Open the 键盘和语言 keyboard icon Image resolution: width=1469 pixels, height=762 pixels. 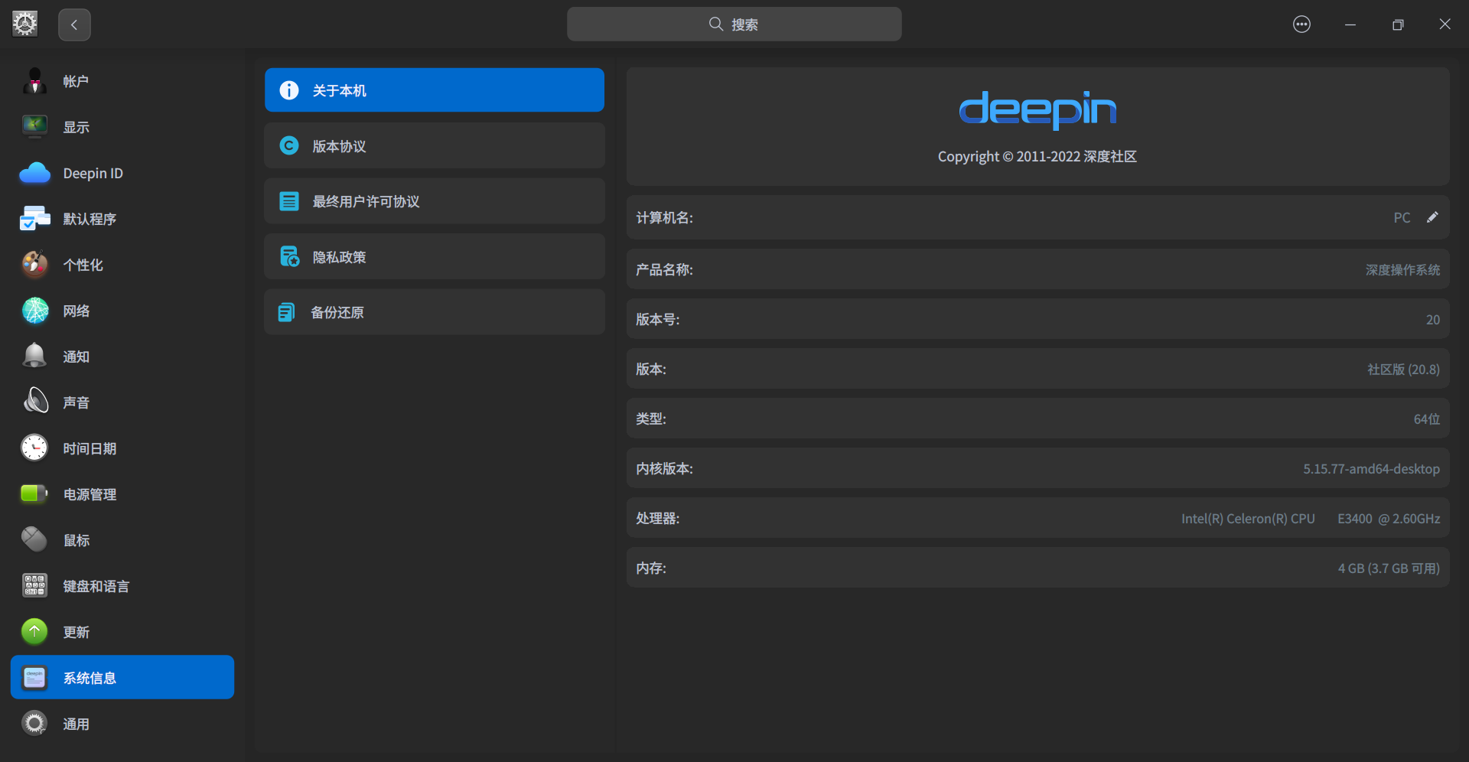(34, 586)
